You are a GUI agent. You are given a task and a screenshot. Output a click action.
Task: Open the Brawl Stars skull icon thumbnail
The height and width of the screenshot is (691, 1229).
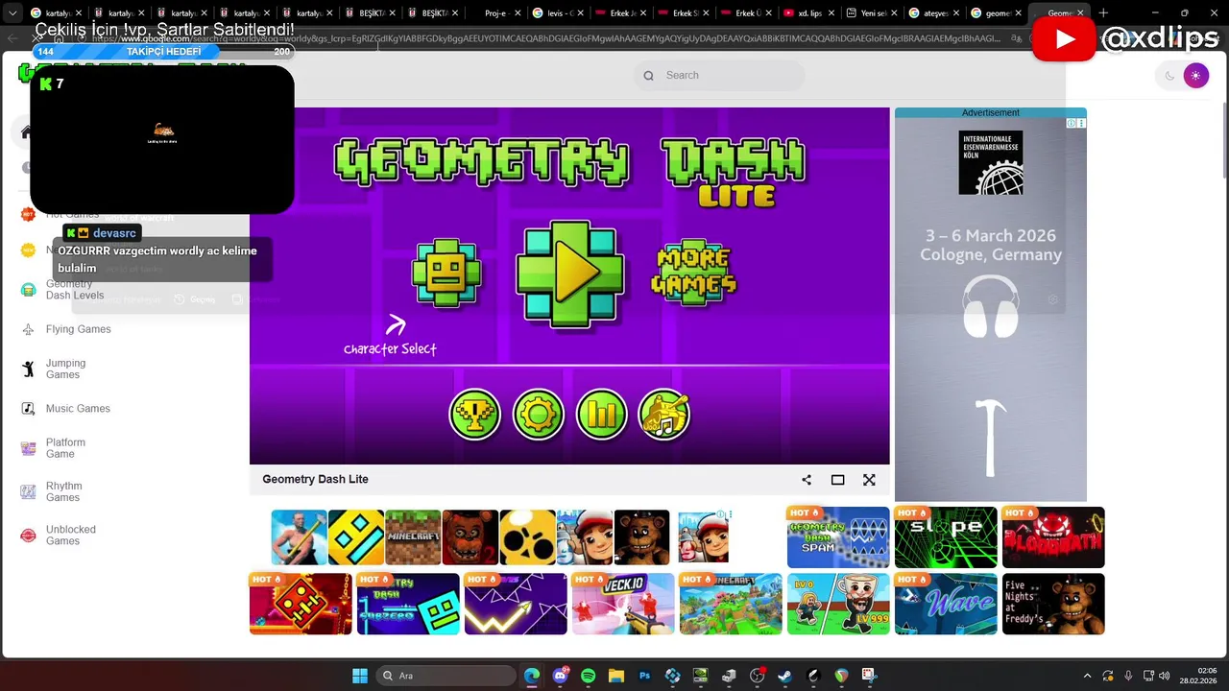pyautogui.click(x=527, y=537)
